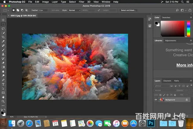Swap width and height icon

point(99,10)
